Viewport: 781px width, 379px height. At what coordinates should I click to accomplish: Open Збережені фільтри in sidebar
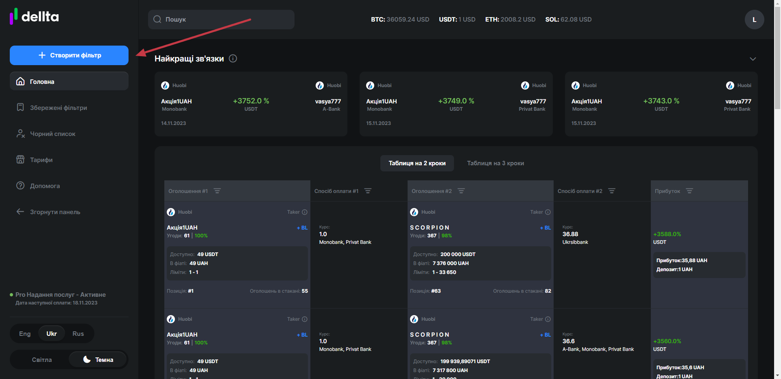(x=58, y=108)
